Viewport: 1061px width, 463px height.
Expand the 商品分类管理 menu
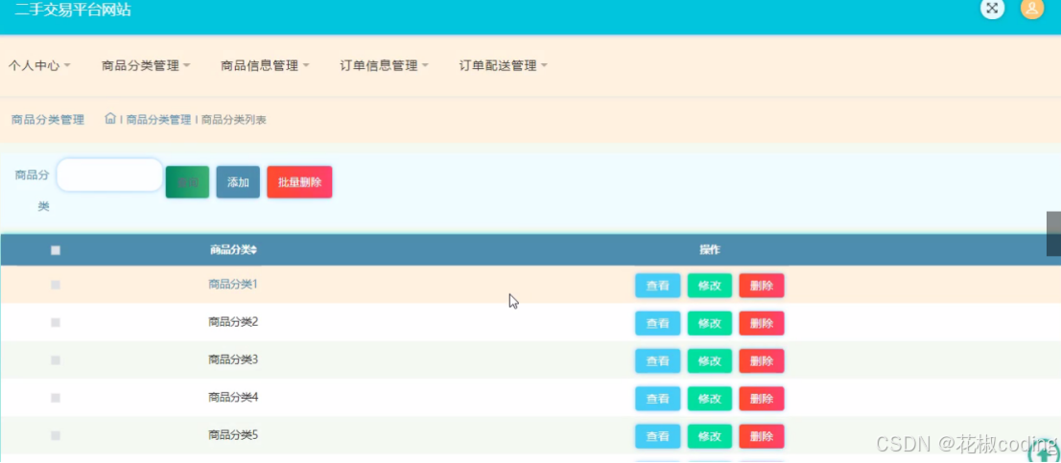[146, 65]
